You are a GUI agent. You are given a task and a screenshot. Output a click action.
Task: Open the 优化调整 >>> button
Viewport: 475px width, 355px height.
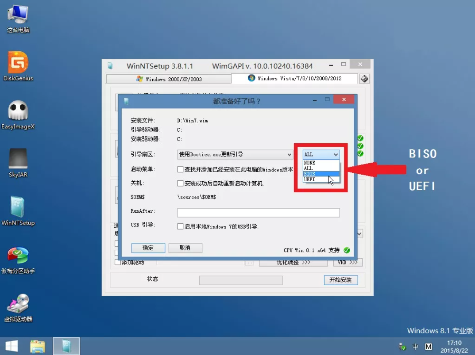point(293,263)
